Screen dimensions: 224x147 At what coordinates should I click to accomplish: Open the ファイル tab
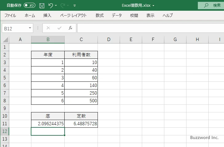tap(10, 15)
